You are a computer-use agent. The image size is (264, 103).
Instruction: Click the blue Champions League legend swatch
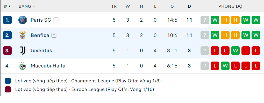tap(8, 81)
